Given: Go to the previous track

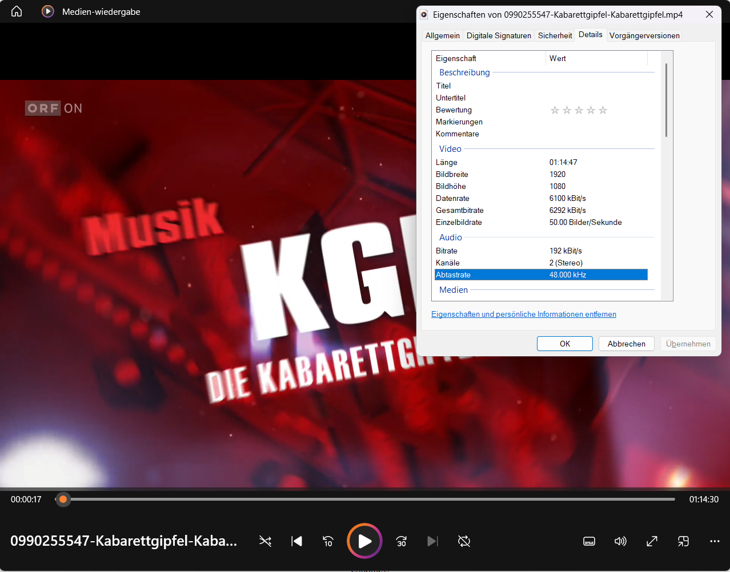Looking at the screenshot, I should click(296, 541).
